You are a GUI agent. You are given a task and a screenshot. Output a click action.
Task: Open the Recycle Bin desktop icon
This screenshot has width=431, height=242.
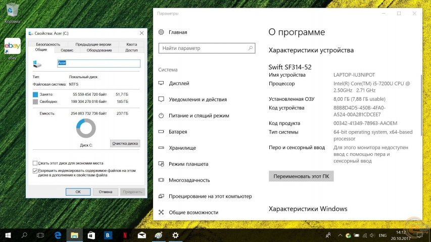tap(12, 13)
